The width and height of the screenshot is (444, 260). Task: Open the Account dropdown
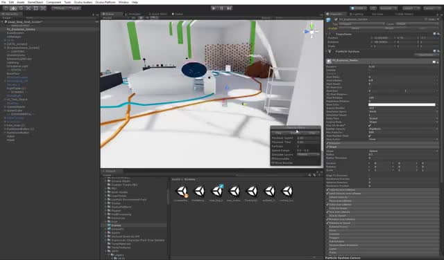tap(388, 8)
